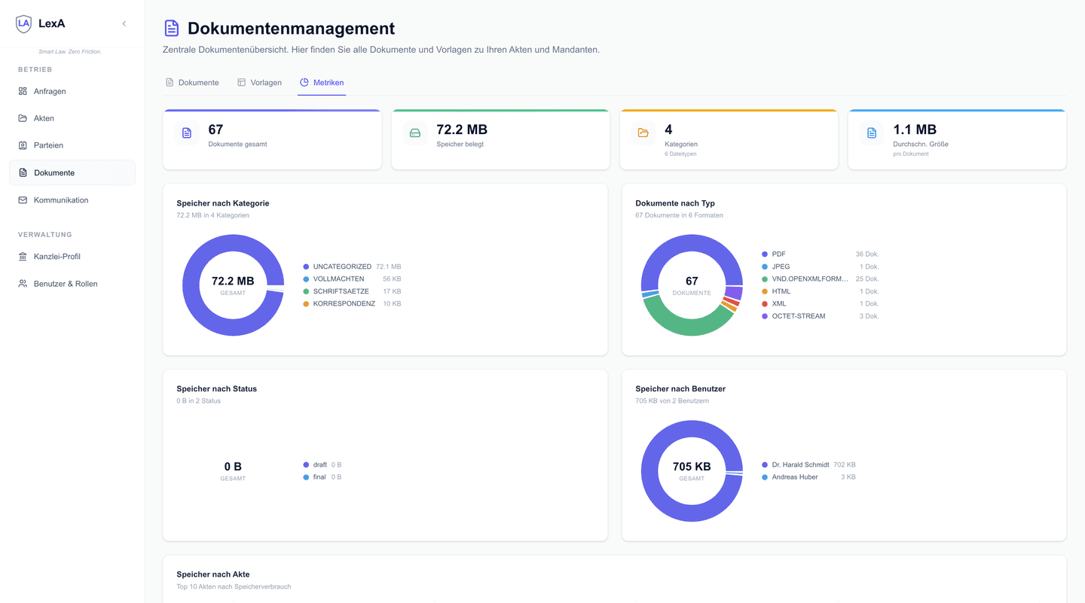Click the Parteien people icon
This screenshot has width=1085, height=603.
pos(21,145)
